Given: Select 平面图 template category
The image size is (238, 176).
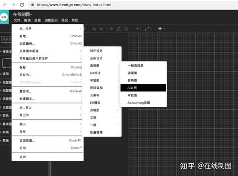Looking at the screenshot, I should pos(102,81).
